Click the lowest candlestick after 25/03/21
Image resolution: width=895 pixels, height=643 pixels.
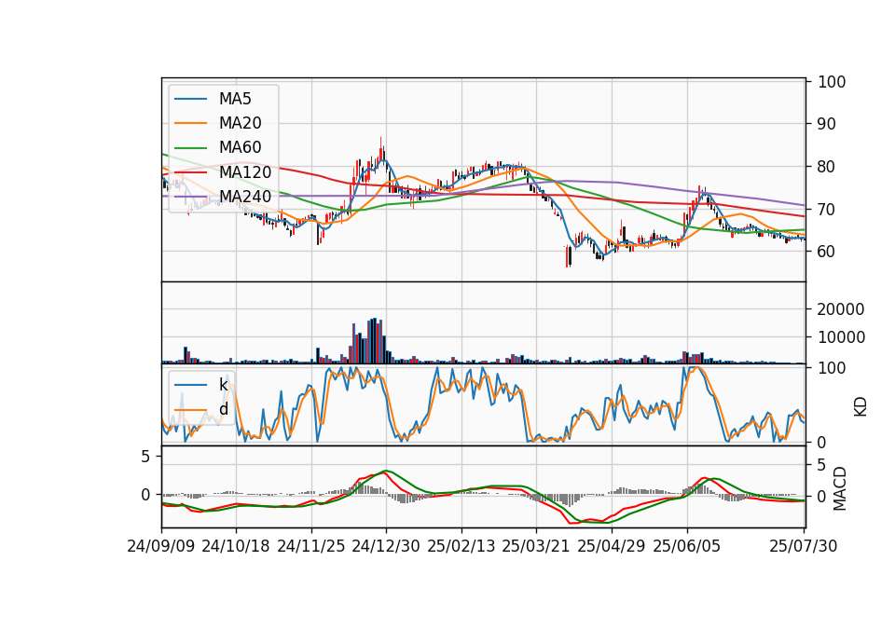[568, 256]
